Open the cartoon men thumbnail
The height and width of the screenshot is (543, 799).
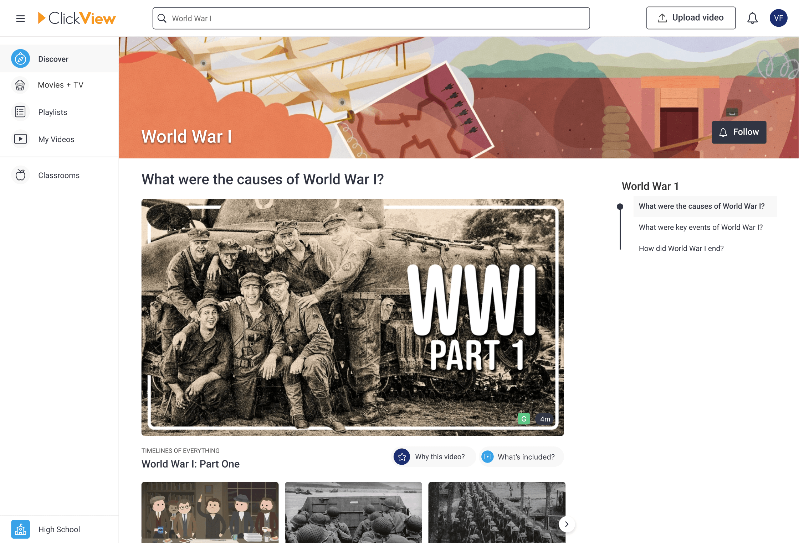(210, 512)
